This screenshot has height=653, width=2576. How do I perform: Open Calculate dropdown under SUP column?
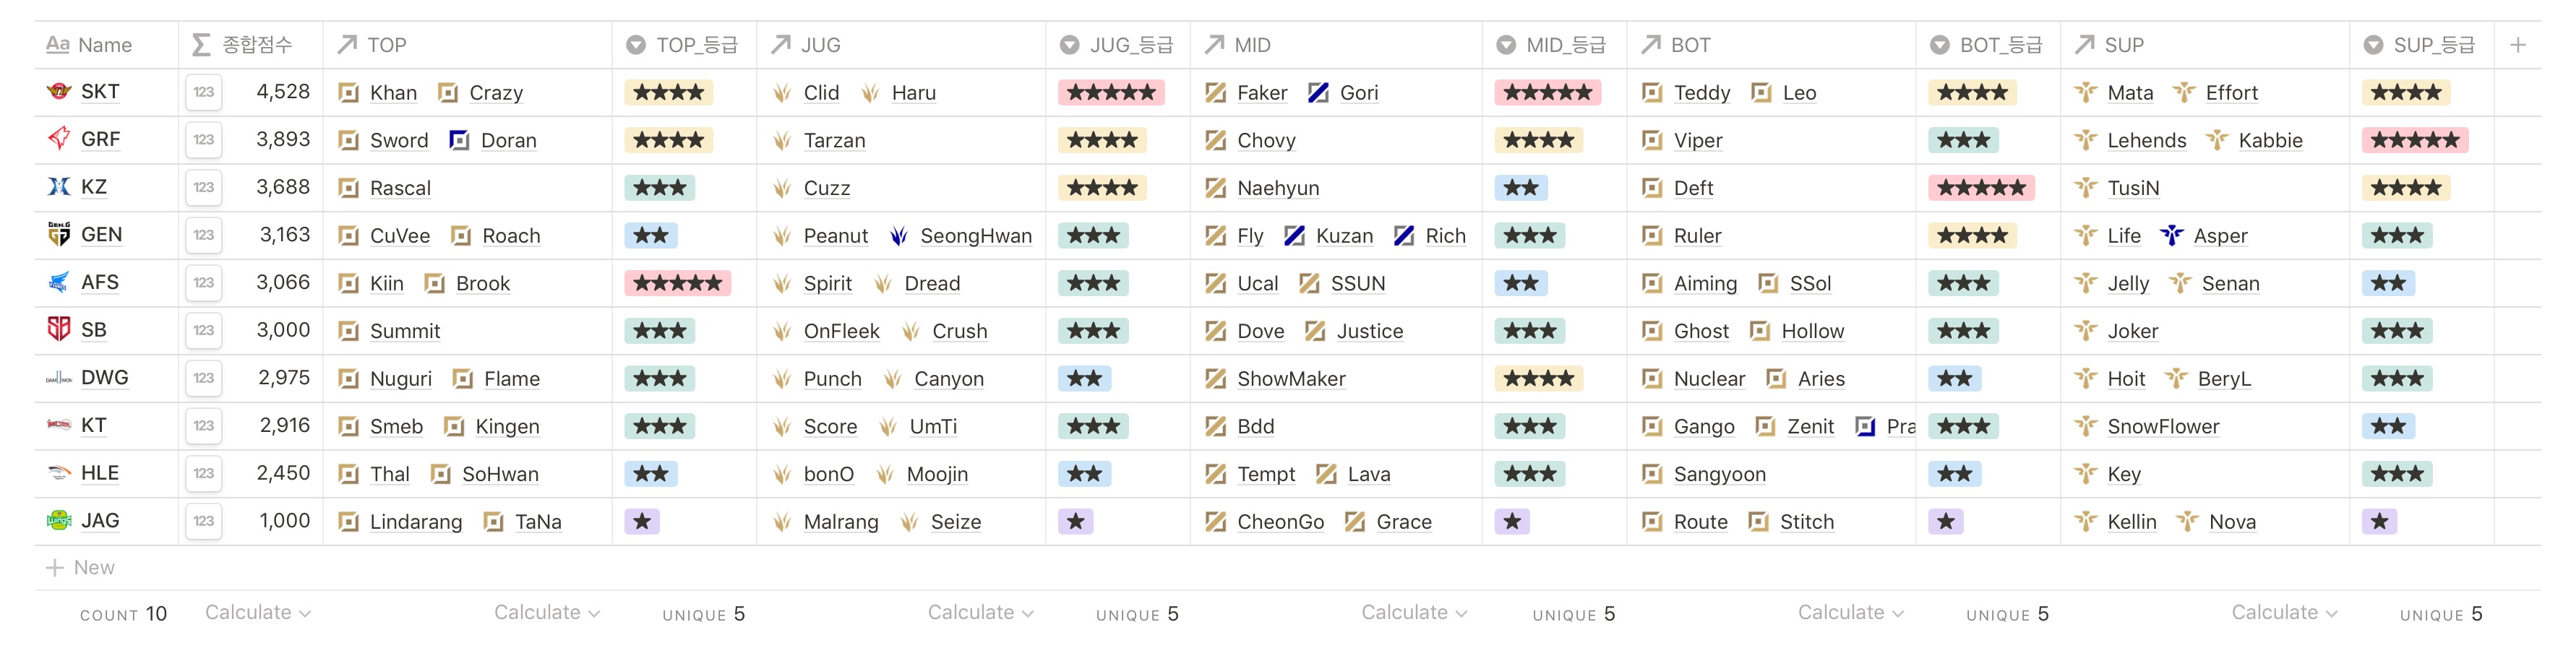point(2283,613)
